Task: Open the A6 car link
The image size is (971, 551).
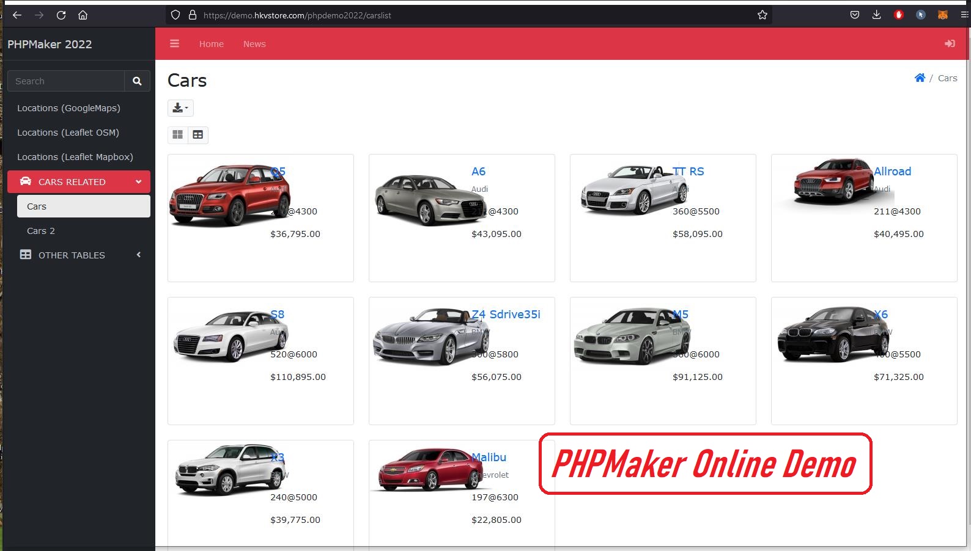Action: tap(478, 172)
